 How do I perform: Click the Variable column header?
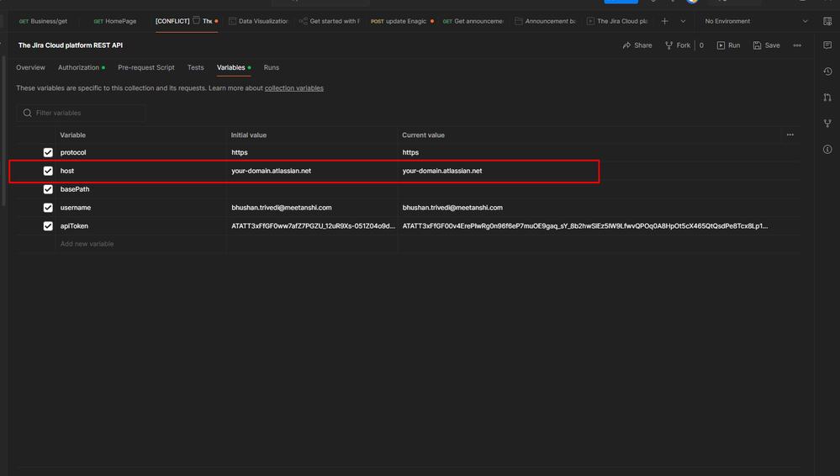pos(72,135)
